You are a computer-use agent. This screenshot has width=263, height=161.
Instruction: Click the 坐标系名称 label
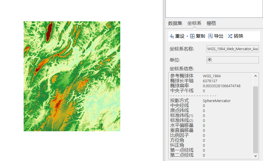coord(182,49)
